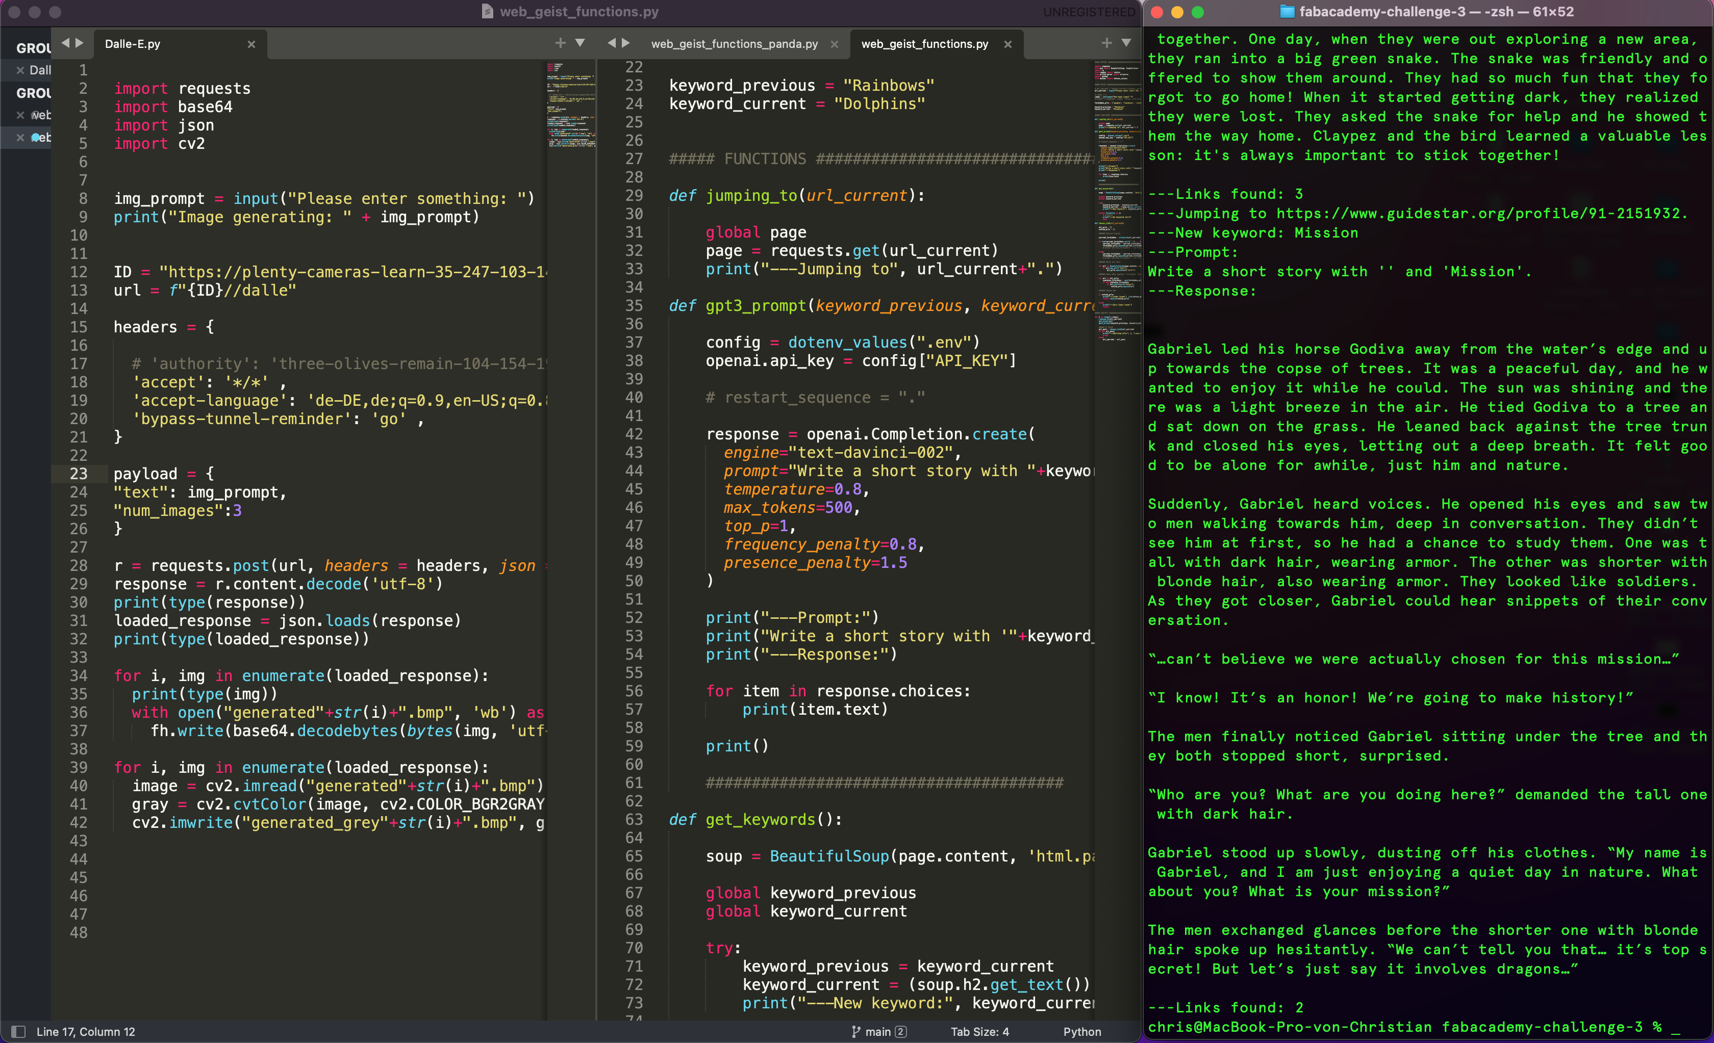The height and width of the screenshot is (1043, 1714).
Task: Go to previous tab in right pane
Action: [612, 43]
